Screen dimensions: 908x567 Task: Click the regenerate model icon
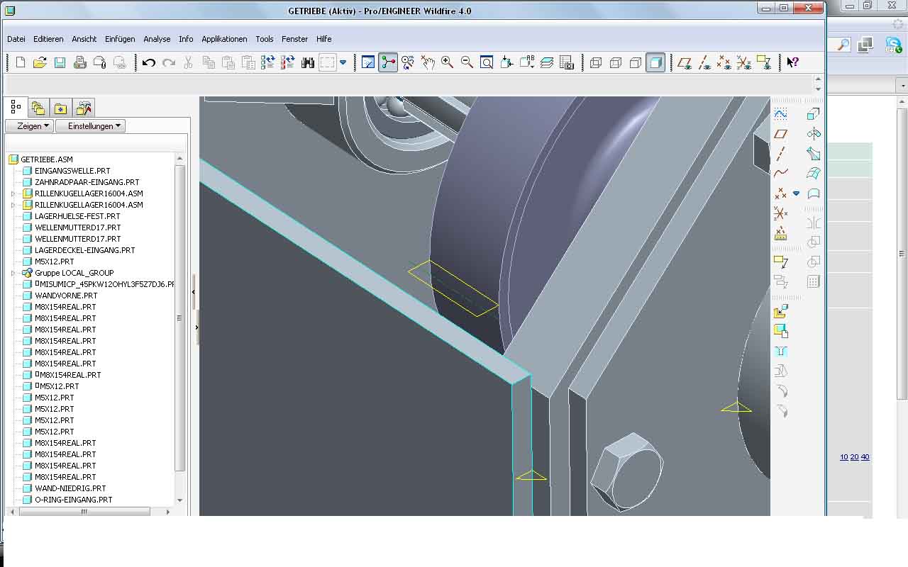tap(267, 62)
